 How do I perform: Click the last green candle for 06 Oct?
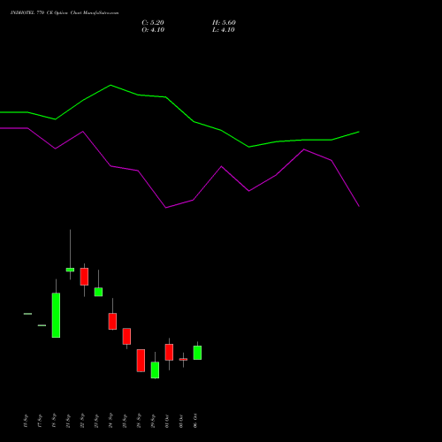pos(197,353)
